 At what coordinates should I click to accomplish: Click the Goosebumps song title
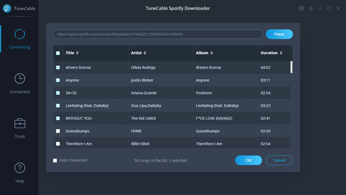point(78,131)
